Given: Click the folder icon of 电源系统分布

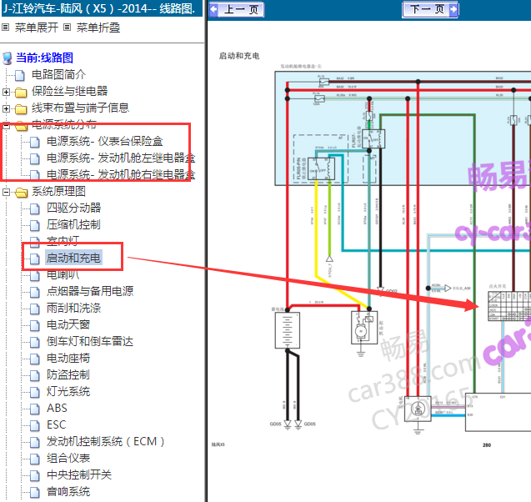Looking at the screenshot, I should [x=21, y=126].
